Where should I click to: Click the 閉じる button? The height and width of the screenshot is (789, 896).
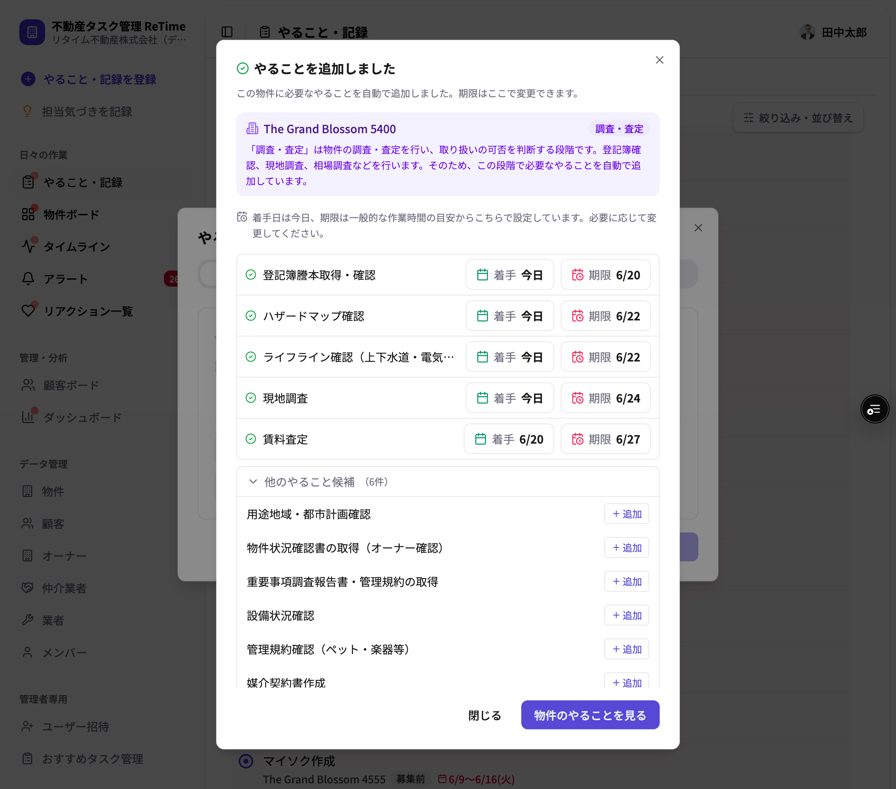tap(484, 715)
